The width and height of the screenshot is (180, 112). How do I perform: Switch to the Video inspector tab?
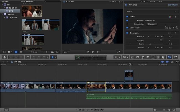coord(143,1)
